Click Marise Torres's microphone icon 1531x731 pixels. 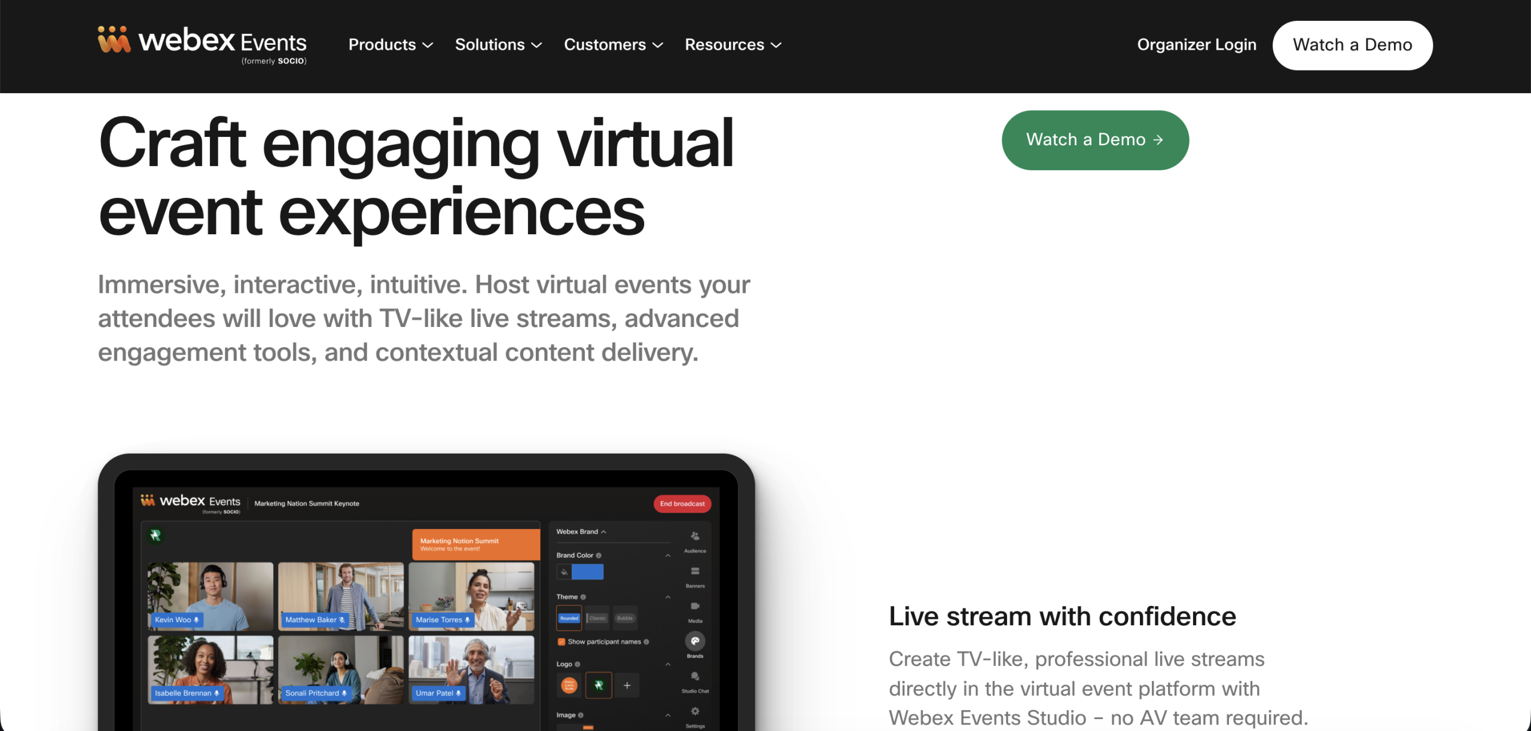(x=468, y=620)
